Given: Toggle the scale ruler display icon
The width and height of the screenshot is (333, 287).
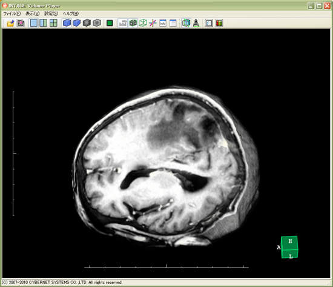Looking at the screenshot, I should (x=123, y=23).
